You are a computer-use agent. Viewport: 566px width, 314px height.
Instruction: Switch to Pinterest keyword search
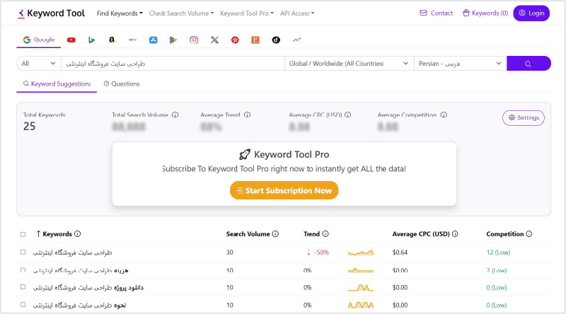[x=235, y=40]
